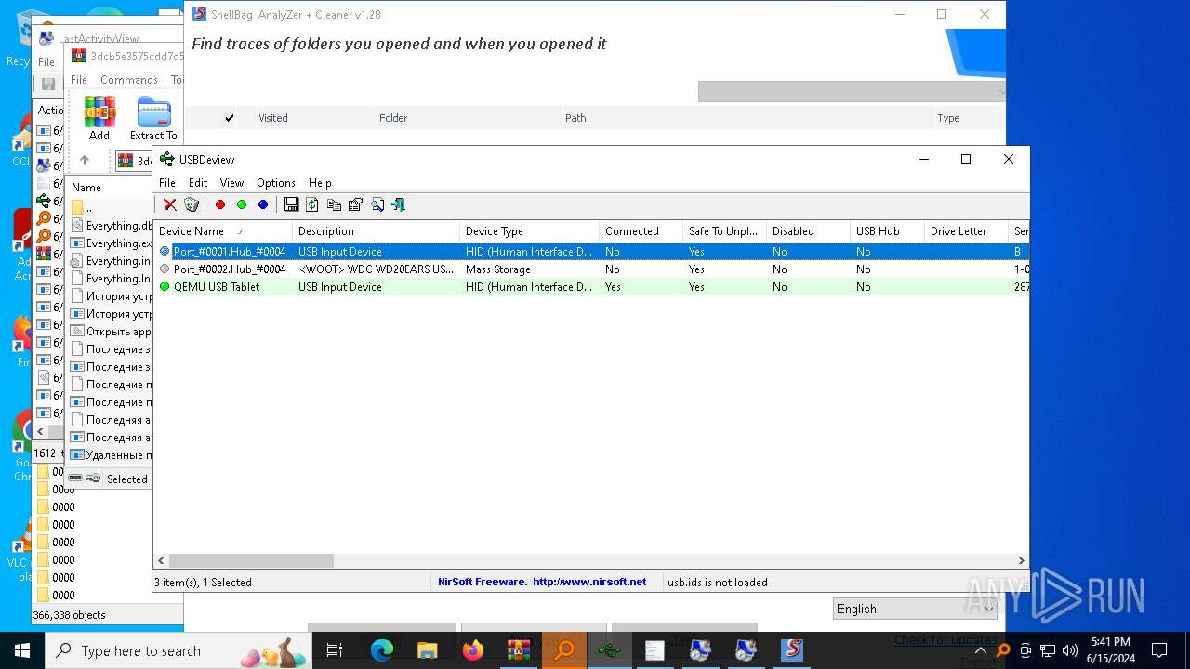Click the taskbar search box
The height and width of the screenshot is (669, 1190).
(178, 650)
